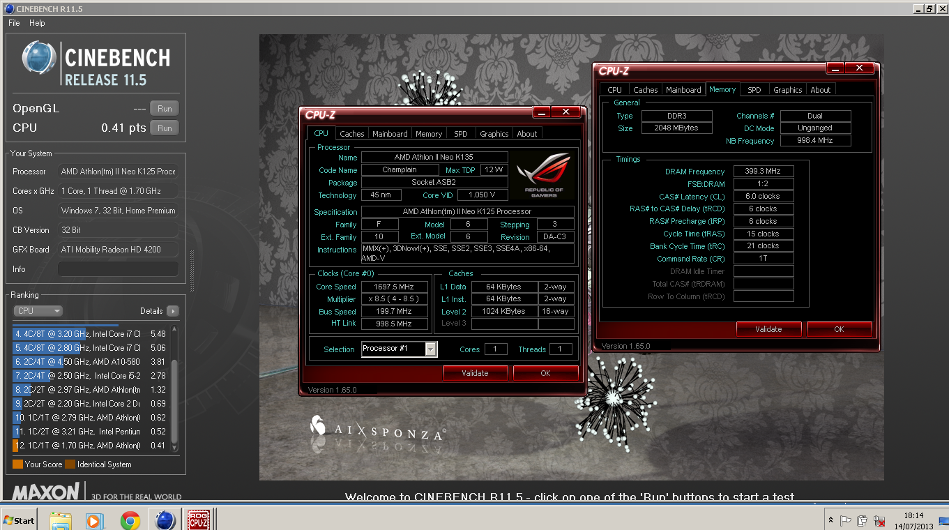Select ranking row 2C/4T @ 4.50 GHz AMD A10
The width and height of the screenshot is (949, 530).
pos(91,362)
